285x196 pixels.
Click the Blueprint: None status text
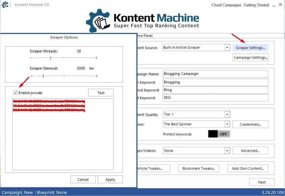point(52,192)
